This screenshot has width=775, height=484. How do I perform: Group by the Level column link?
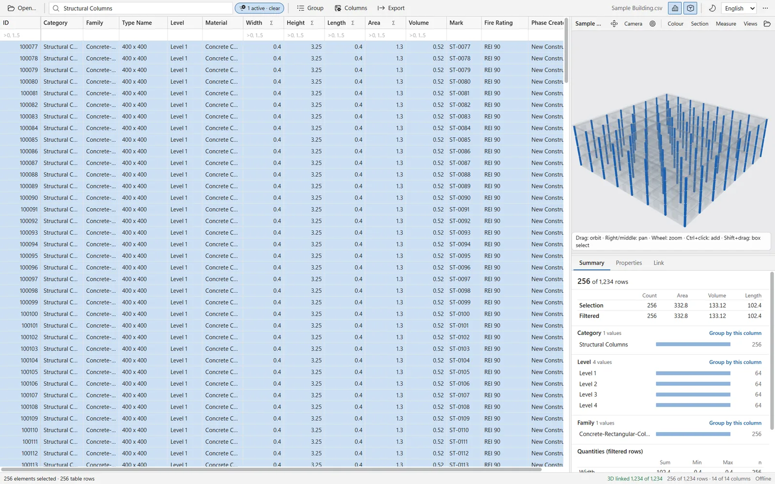(x=735, y=362)
